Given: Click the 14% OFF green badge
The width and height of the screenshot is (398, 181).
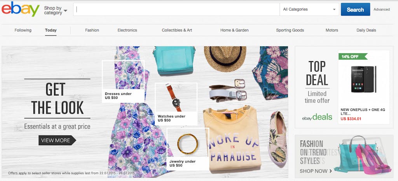Looking at the screenshot, I should pyautogui.click(x=353, y=56).
